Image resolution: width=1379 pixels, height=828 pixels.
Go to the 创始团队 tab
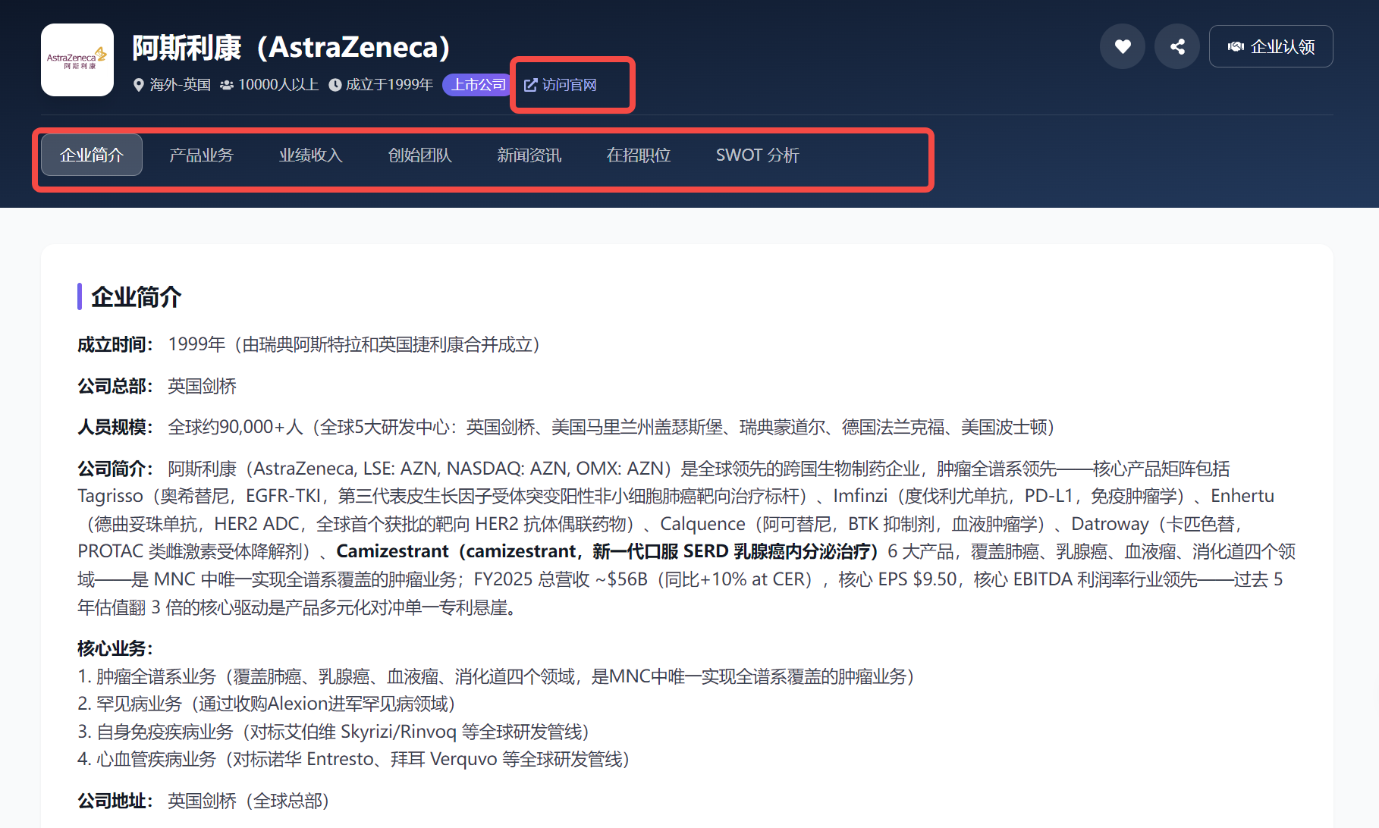tap(419, 155)
